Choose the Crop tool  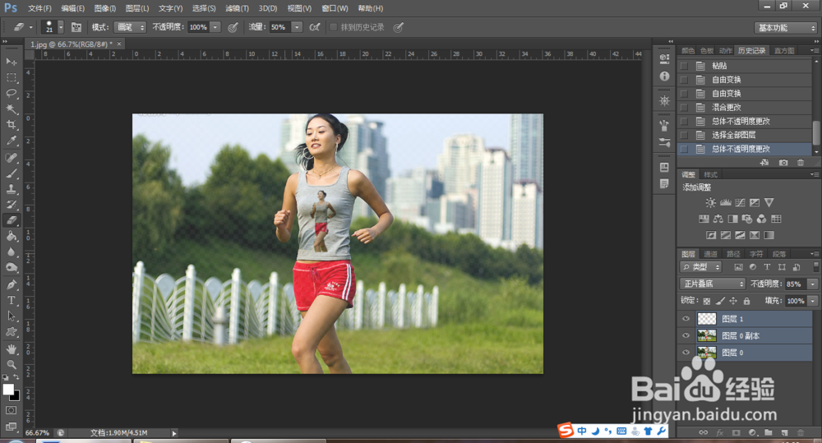point(12,124)
